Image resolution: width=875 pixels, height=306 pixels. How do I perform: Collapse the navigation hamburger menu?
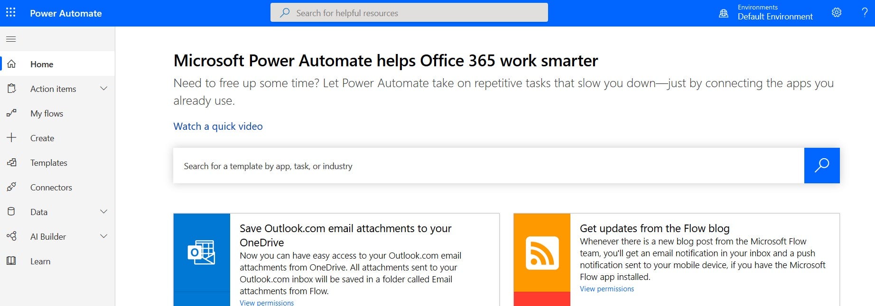(x=11, y=39)
